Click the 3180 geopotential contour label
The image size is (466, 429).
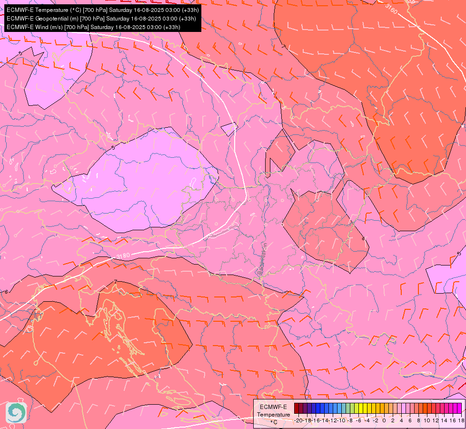point(123,256)
